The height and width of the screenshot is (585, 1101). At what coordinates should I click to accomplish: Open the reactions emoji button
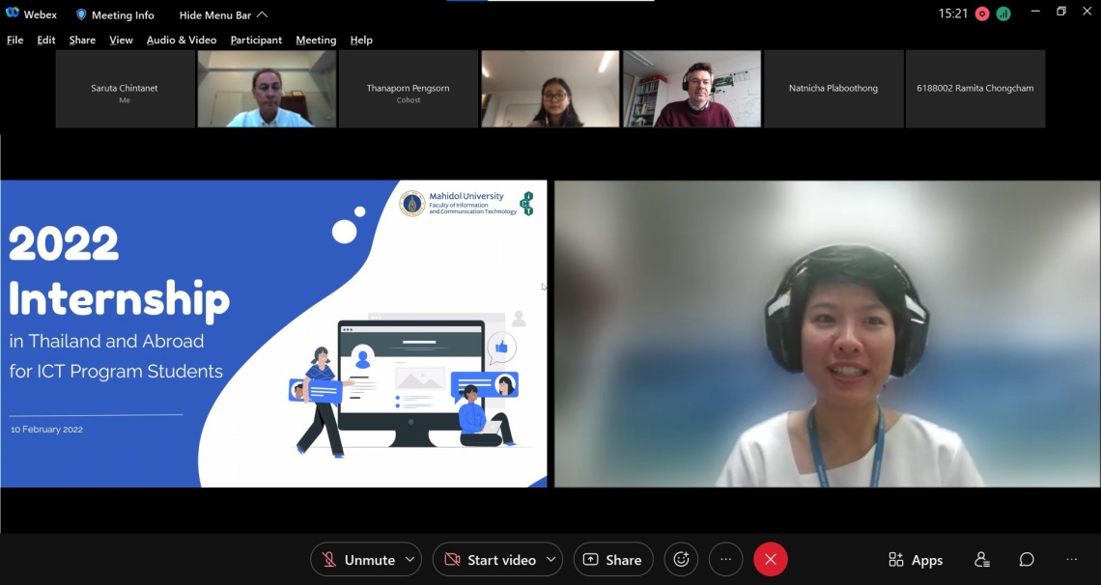(x=681, y=560)
